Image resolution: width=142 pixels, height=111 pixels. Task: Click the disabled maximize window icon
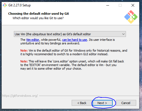click(120, 5)
